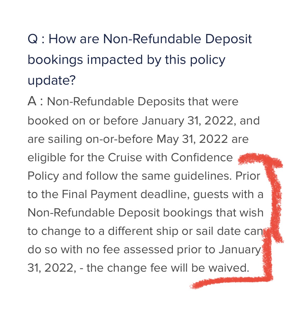Click the red mark beside 'Confidence'
This screenshot has width=285, height=311.
click(x=252, y=158)
